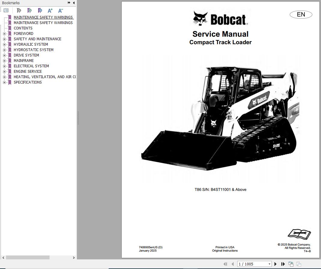Click the 'T86 S/N: B4ST11001 & Above' text

point(220,190)
